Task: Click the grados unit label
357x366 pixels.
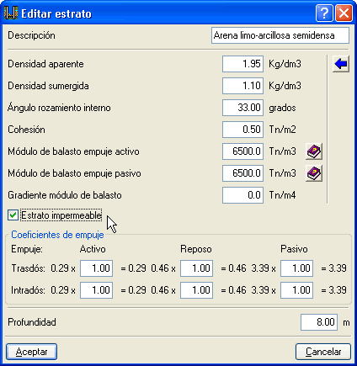Action: [x=282, y=108]
